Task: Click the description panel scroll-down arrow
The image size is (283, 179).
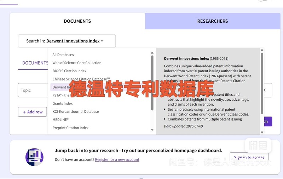Action: click(262, 132)
